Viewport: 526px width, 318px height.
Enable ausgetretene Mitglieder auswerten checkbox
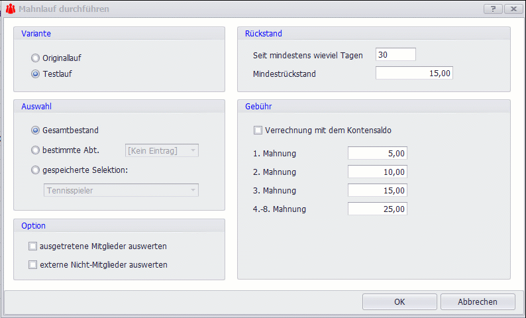(x=33, y=246)
